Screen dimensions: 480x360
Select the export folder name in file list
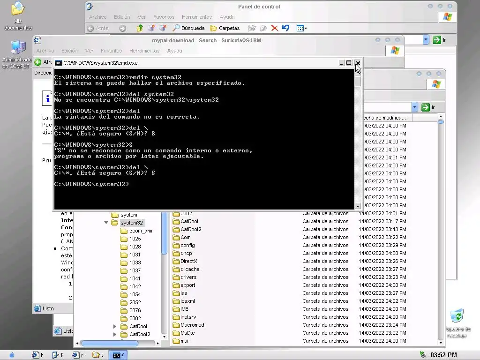pyautogui.click(x=187, y=285)
